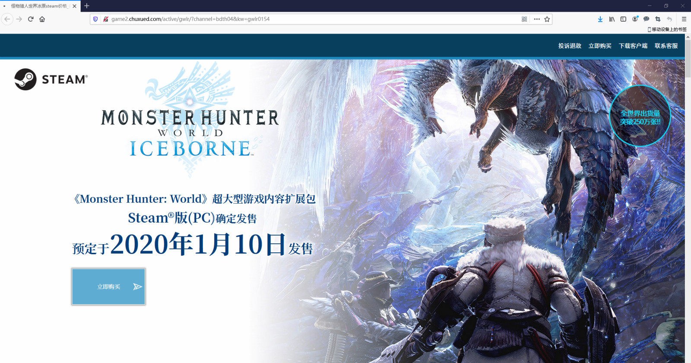The height and width of the screenshot is (363, 691).
Task: Click the undo arrow toolbar icon
Action: pos(669,19)
